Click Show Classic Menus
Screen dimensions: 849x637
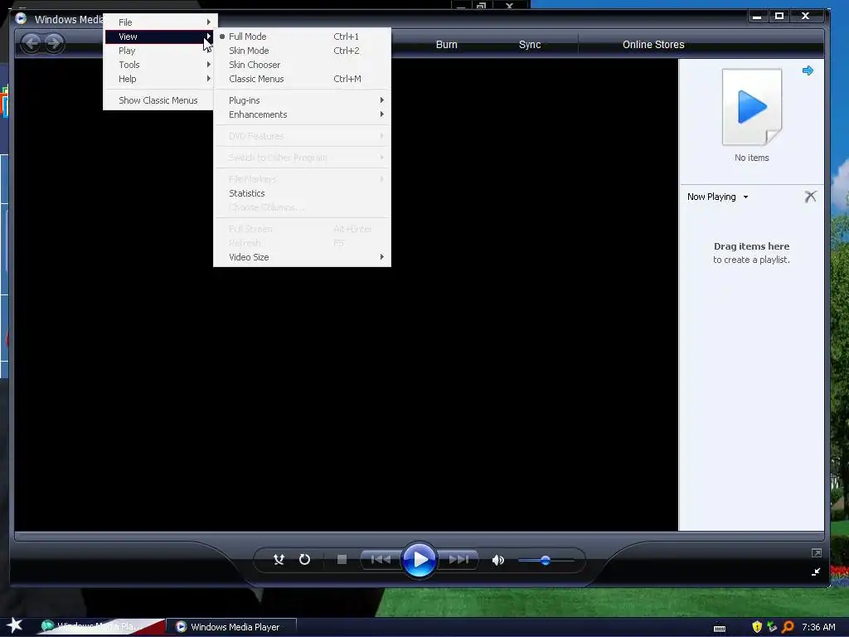click(x=160, y=100)
